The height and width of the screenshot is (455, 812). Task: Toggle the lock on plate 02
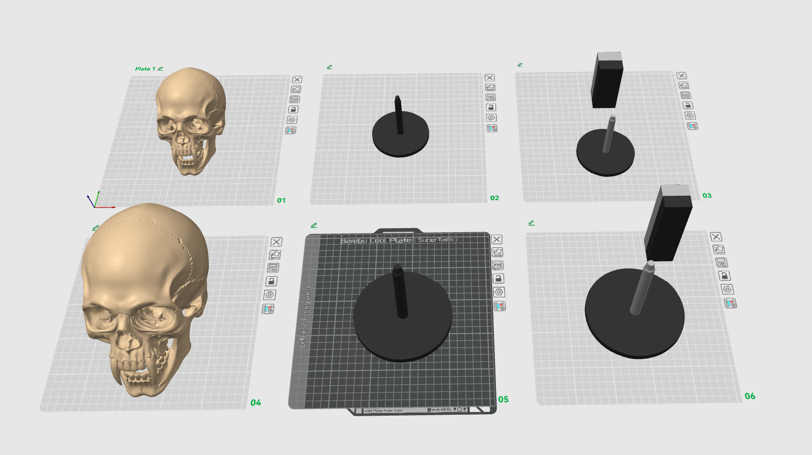pyautogui.click(x=491, y=108)
